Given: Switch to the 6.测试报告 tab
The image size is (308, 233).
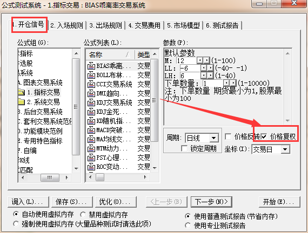Looking at the screenshot, I should coord(223,25).
